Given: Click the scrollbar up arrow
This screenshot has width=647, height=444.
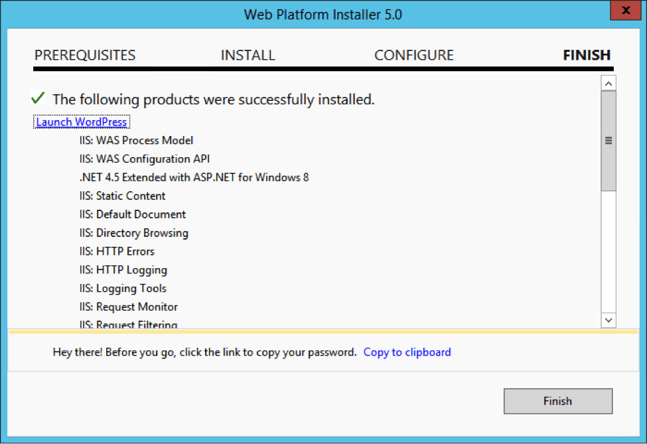Looking at the screenshot, I should click(609, 83).
